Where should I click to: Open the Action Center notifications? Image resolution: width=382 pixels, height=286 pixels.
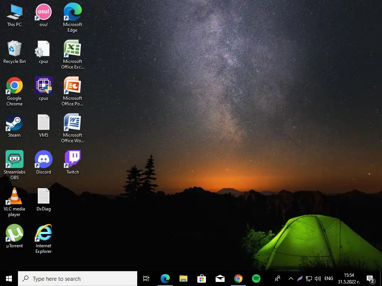[x=370, y=279]
